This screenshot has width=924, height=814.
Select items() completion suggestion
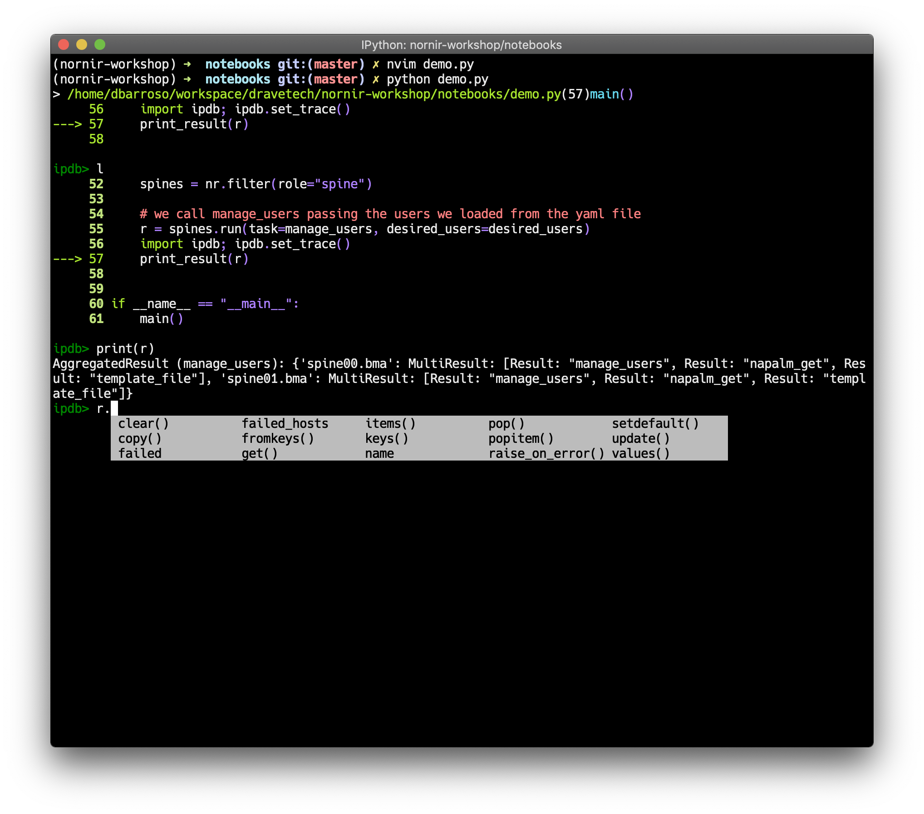click(x=390, y=423)
